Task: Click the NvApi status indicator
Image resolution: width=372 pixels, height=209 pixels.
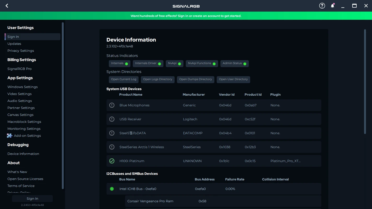Action: 174,63
